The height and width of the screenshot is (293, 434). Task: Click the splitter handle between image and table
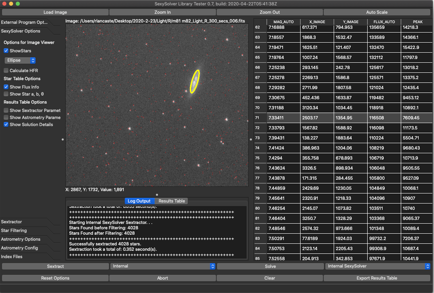(251, 139)
